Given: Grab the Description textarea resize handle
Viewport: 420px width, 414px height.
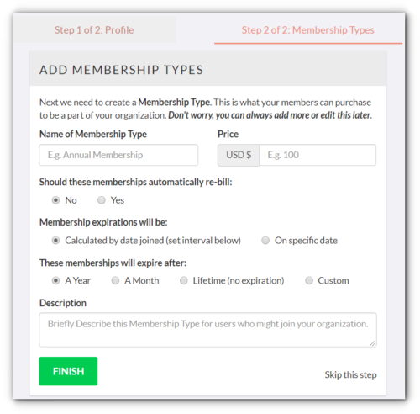Looking at the screenshot, I should coord(372,343).
